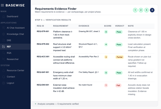Click the AI Chat Assistant sidebar icon
This screenshot has width=161, height=109.
click(3, 28)
